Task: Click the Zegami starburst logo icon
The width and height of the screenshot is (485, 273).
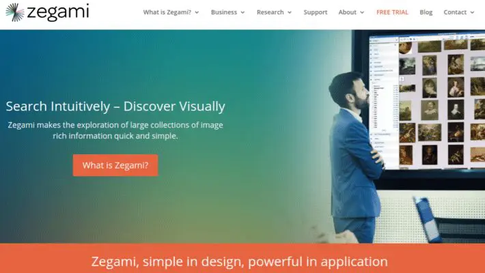Action: (15, 12)
